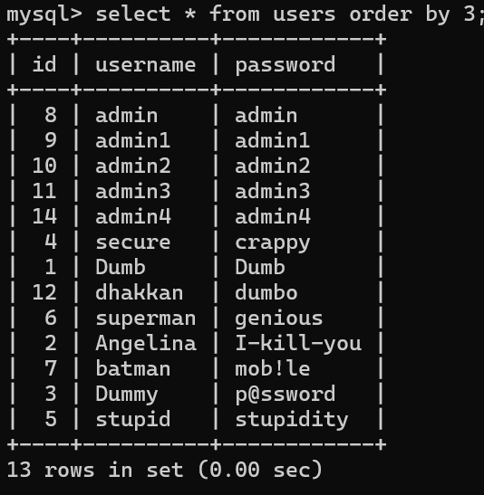
Task: Click the id value 14
Action: click(44, 216)
